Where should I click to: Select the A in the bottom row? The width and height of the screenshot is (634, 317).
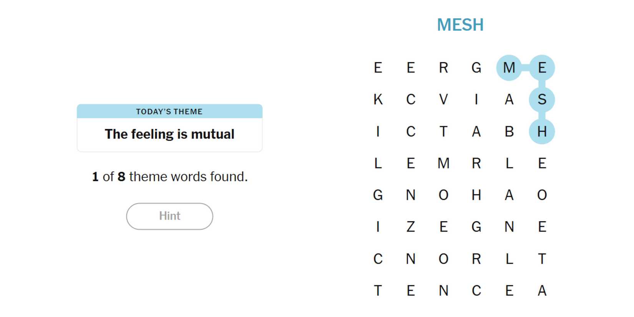point(542,291)
